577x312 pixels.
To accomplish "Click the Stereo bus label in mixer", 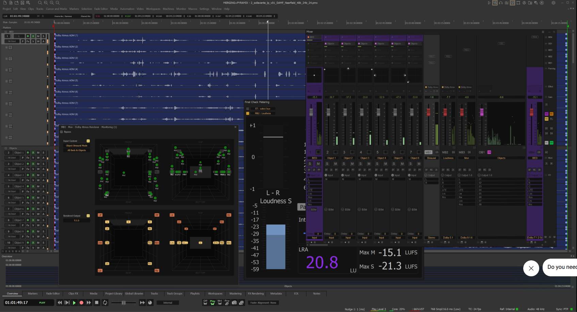I will (432, 238).
